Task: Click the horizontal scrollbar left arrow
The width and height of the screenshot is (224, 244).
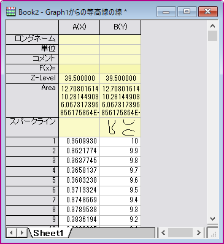Action: [163, 232]
